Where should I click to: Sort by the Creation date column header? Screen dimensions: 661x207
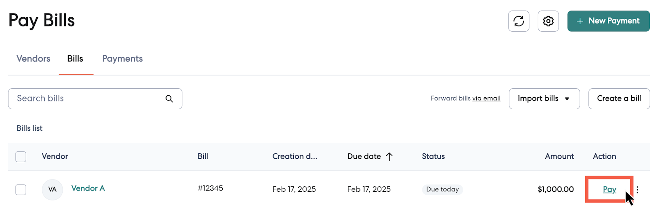tap(295, 156)
